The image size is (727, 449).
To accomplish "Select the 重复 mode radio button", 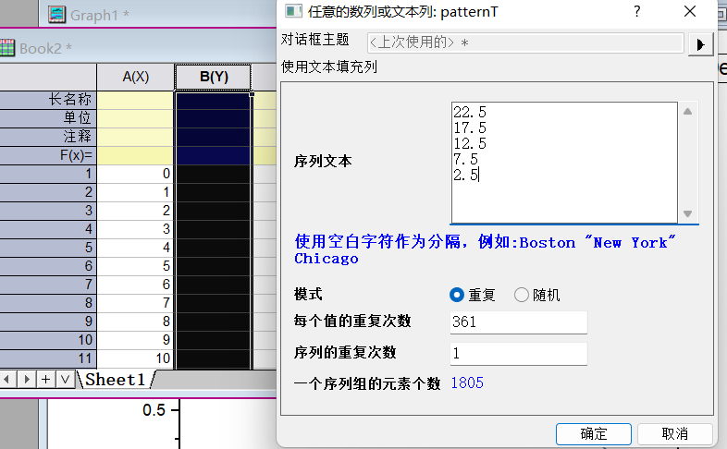I will tap(456, 295).
